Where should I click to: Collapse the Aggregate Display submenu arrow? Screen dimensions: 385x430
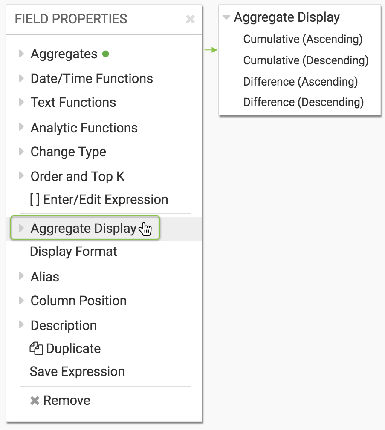click(226, 17)
